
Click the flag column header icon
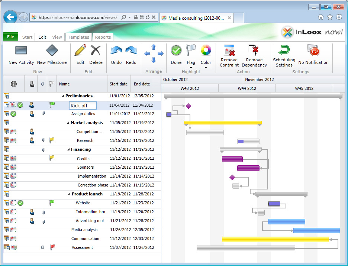click(52, 84)
